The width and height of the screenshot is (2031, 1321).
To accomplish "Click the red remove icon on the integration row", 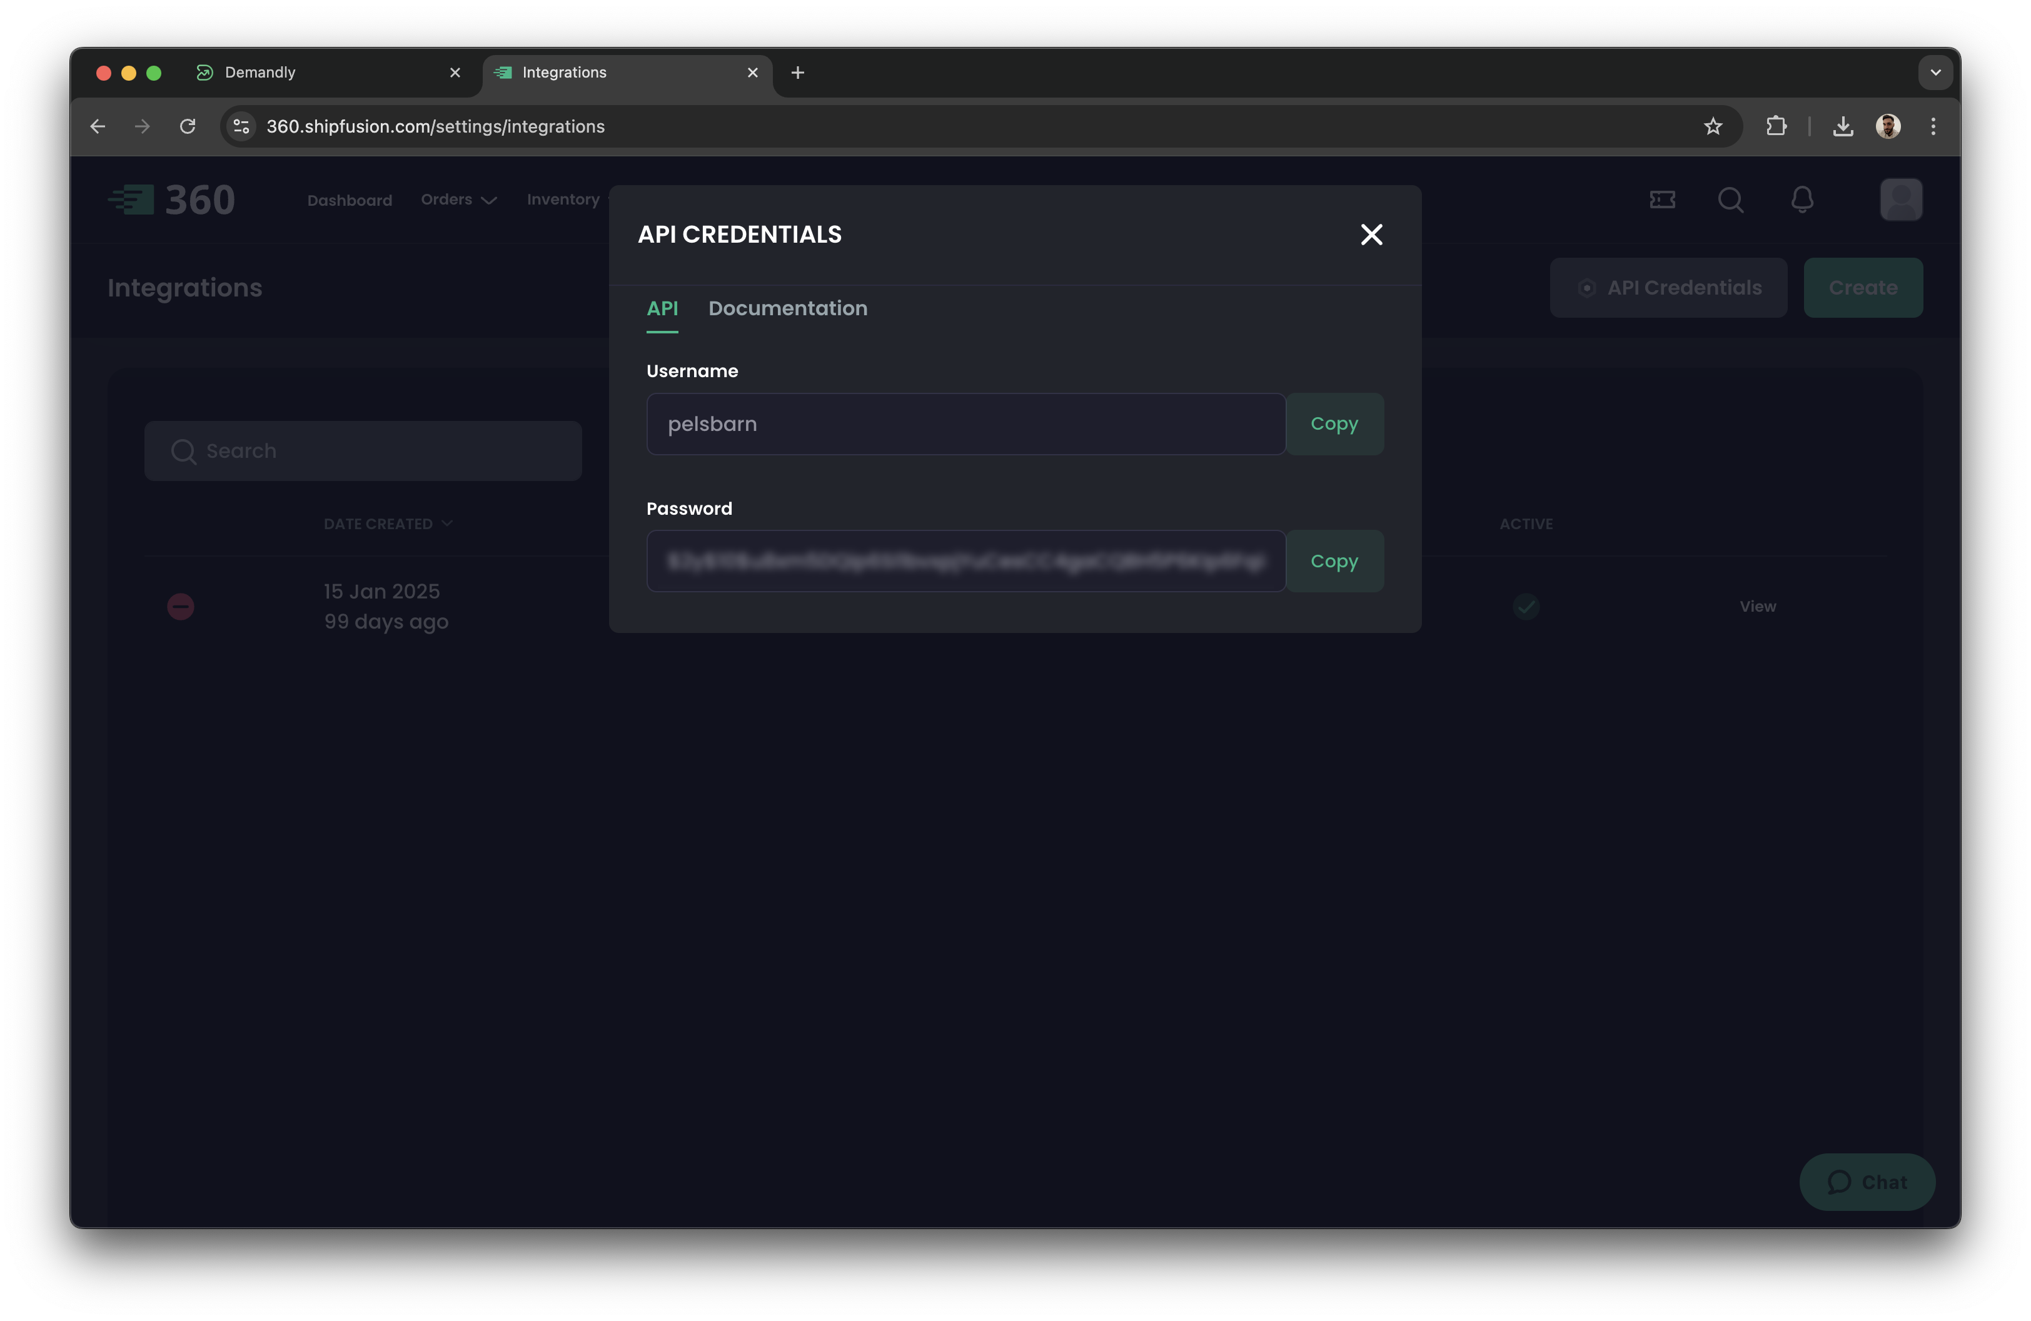I will coord(180,607).
